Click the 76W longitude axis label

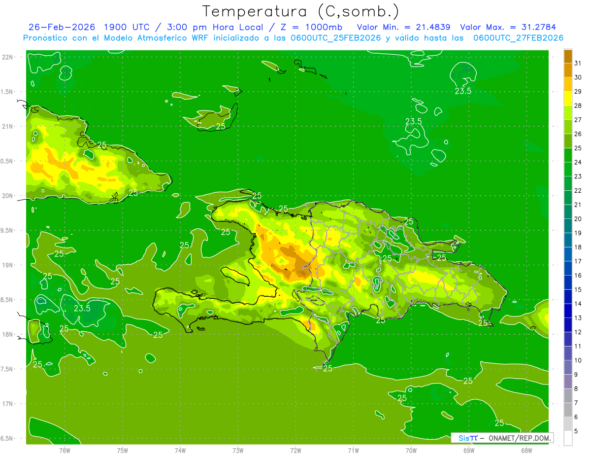coord(65,450)
